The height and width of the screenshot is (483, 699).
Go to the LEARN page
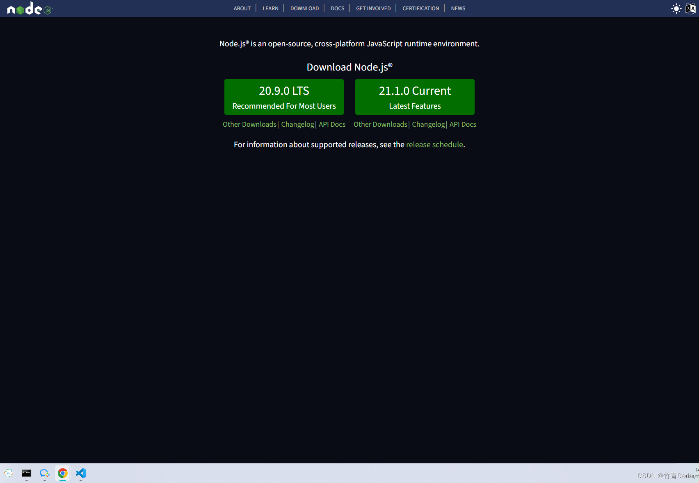[270, 9]
